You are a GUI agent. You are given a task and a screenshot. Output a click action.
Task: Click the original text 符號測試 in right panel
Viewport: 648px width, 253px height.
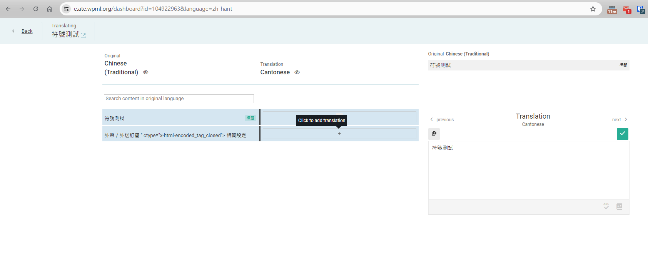pyautogui.click(x=441, y=65)
